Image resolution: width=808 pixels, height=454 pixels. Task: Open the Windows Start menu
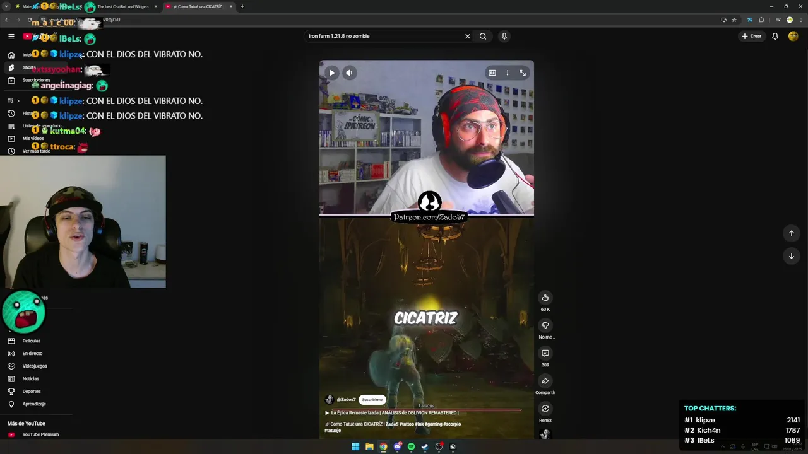tap(355, 446)
